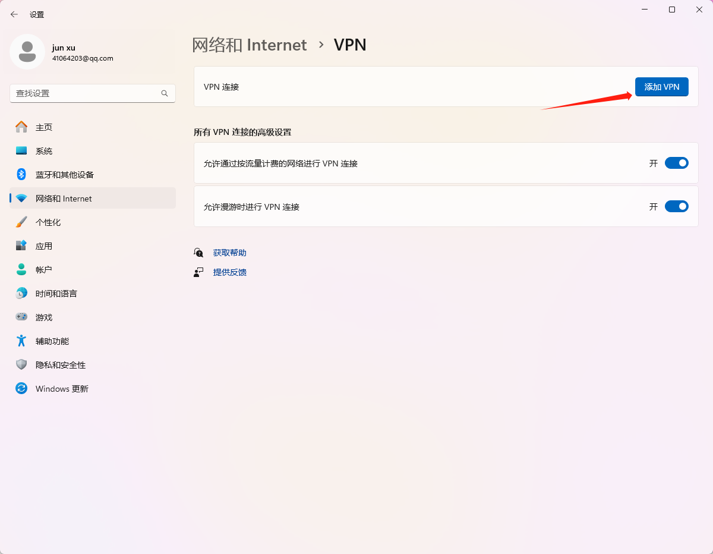Open Personalization (个性化) paintbrush icon
Viewport: 713px width, 554px height.
(x=21, y=222)
